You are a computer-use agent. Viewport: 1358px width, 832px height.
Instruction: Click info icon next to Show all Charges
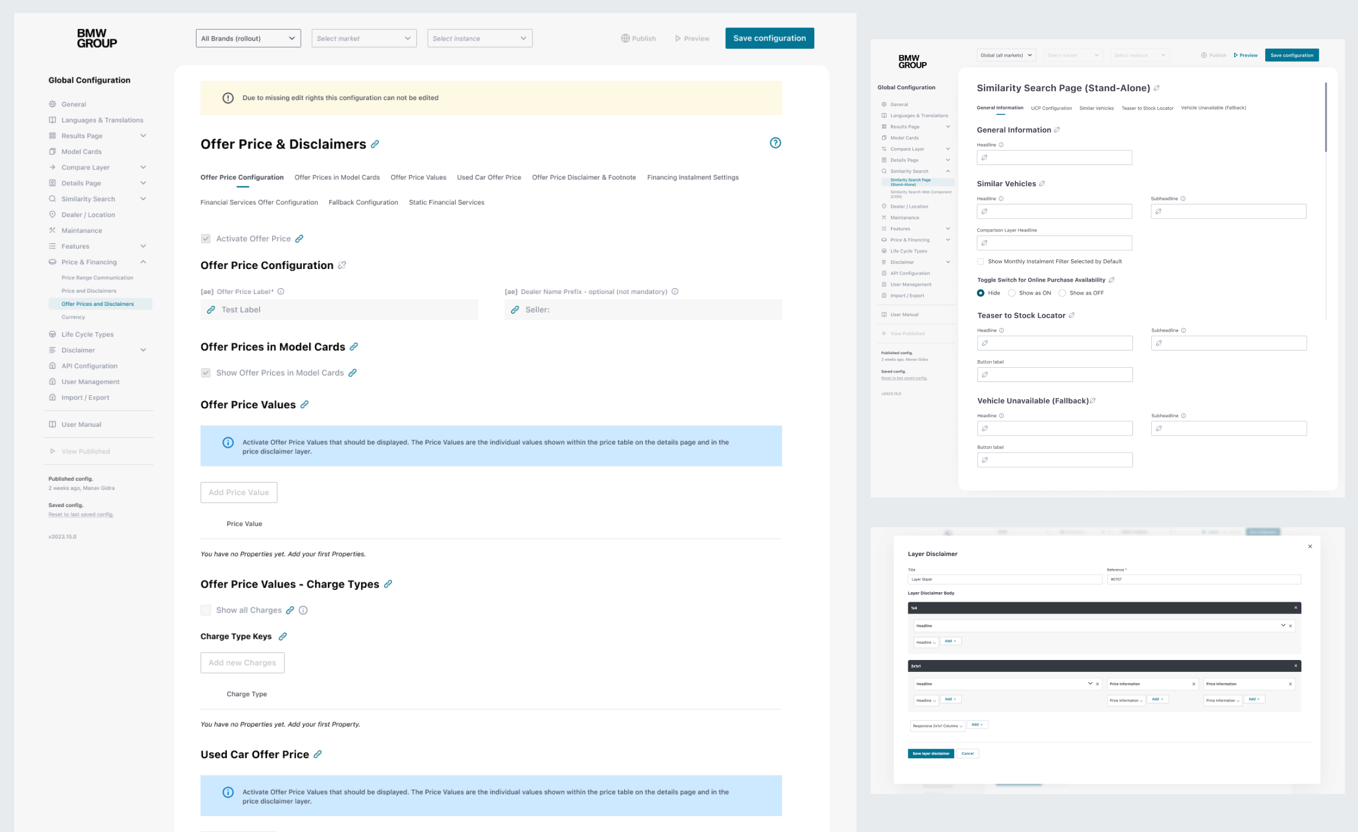coord(303,610)
